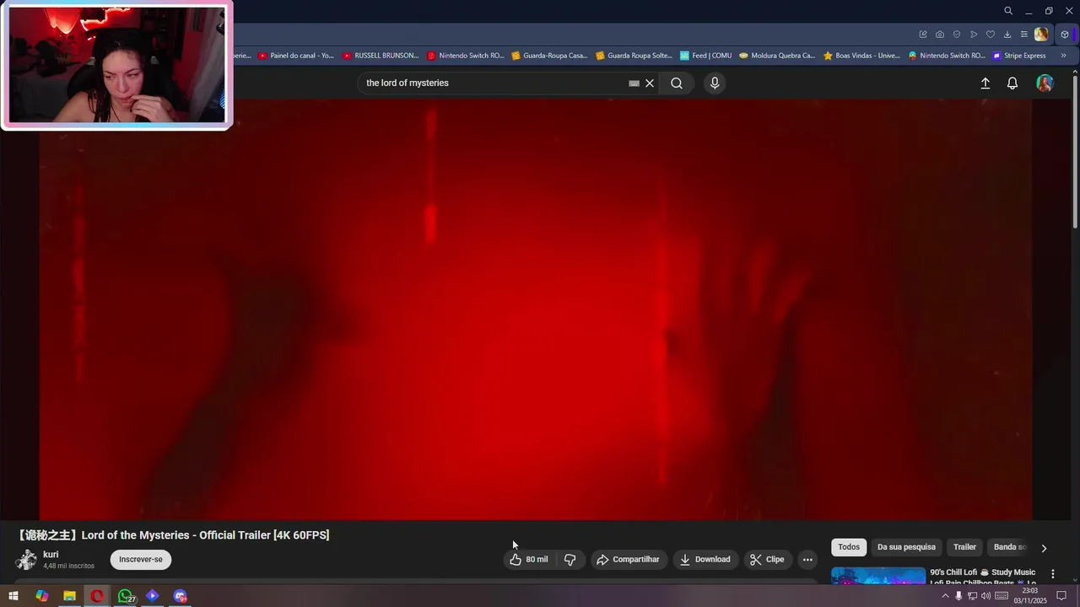Add page to bookmarks heart icon
Screen dimensions: 1080x607
[991, 35]
